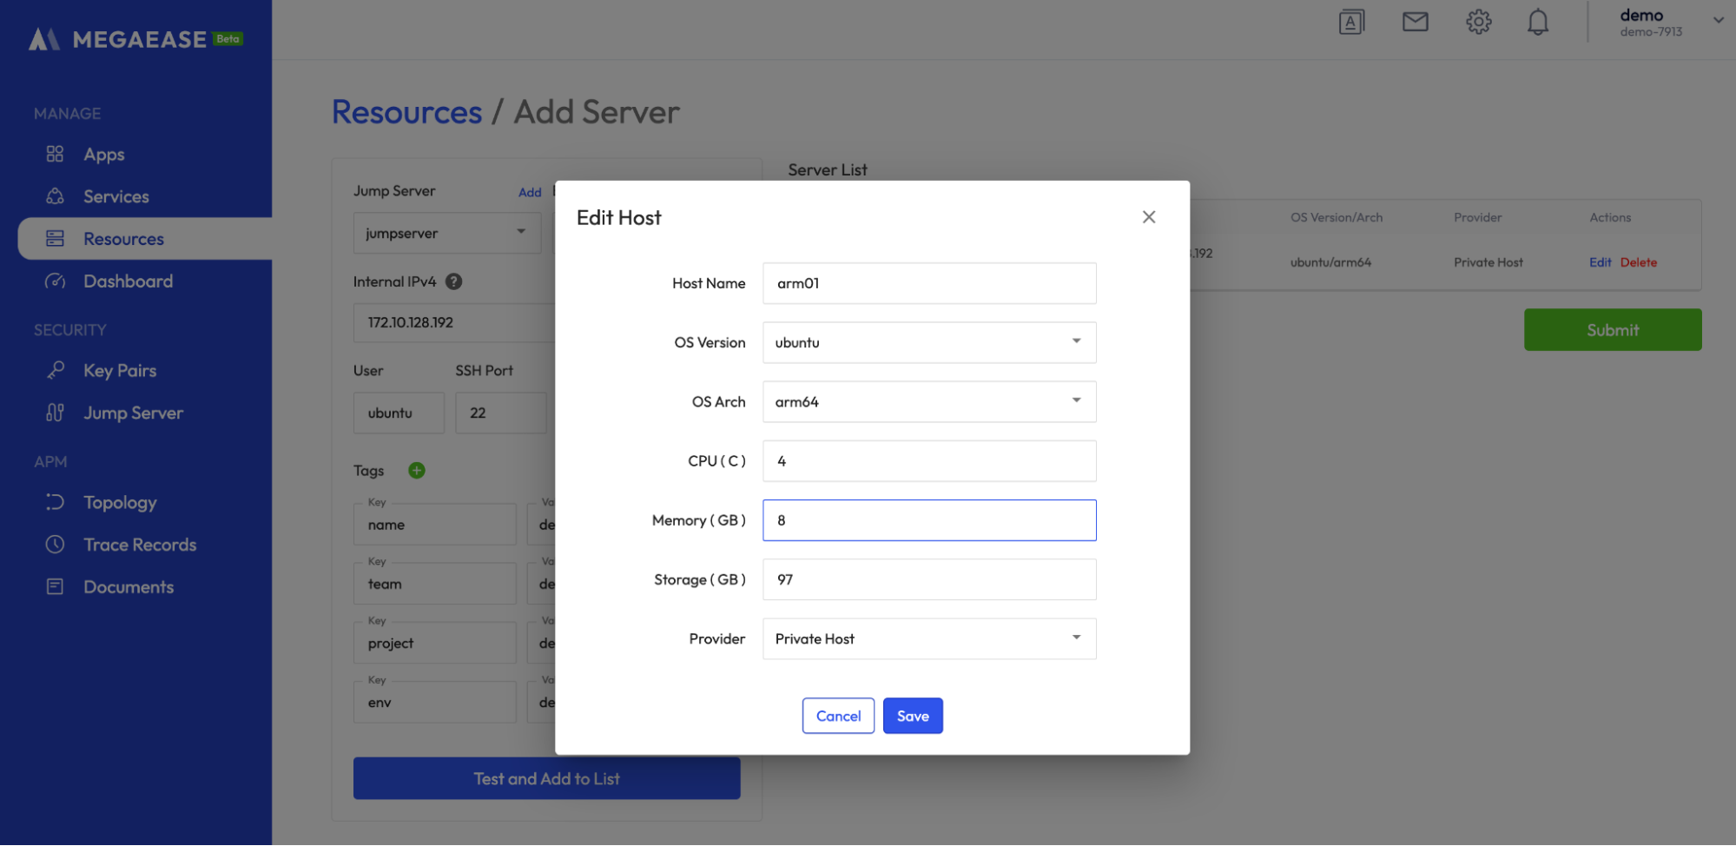Image resolution: width=1736 pixels, height=846 pixels.
Task: Click the MegaEase logo
Action: click(135, 39)
